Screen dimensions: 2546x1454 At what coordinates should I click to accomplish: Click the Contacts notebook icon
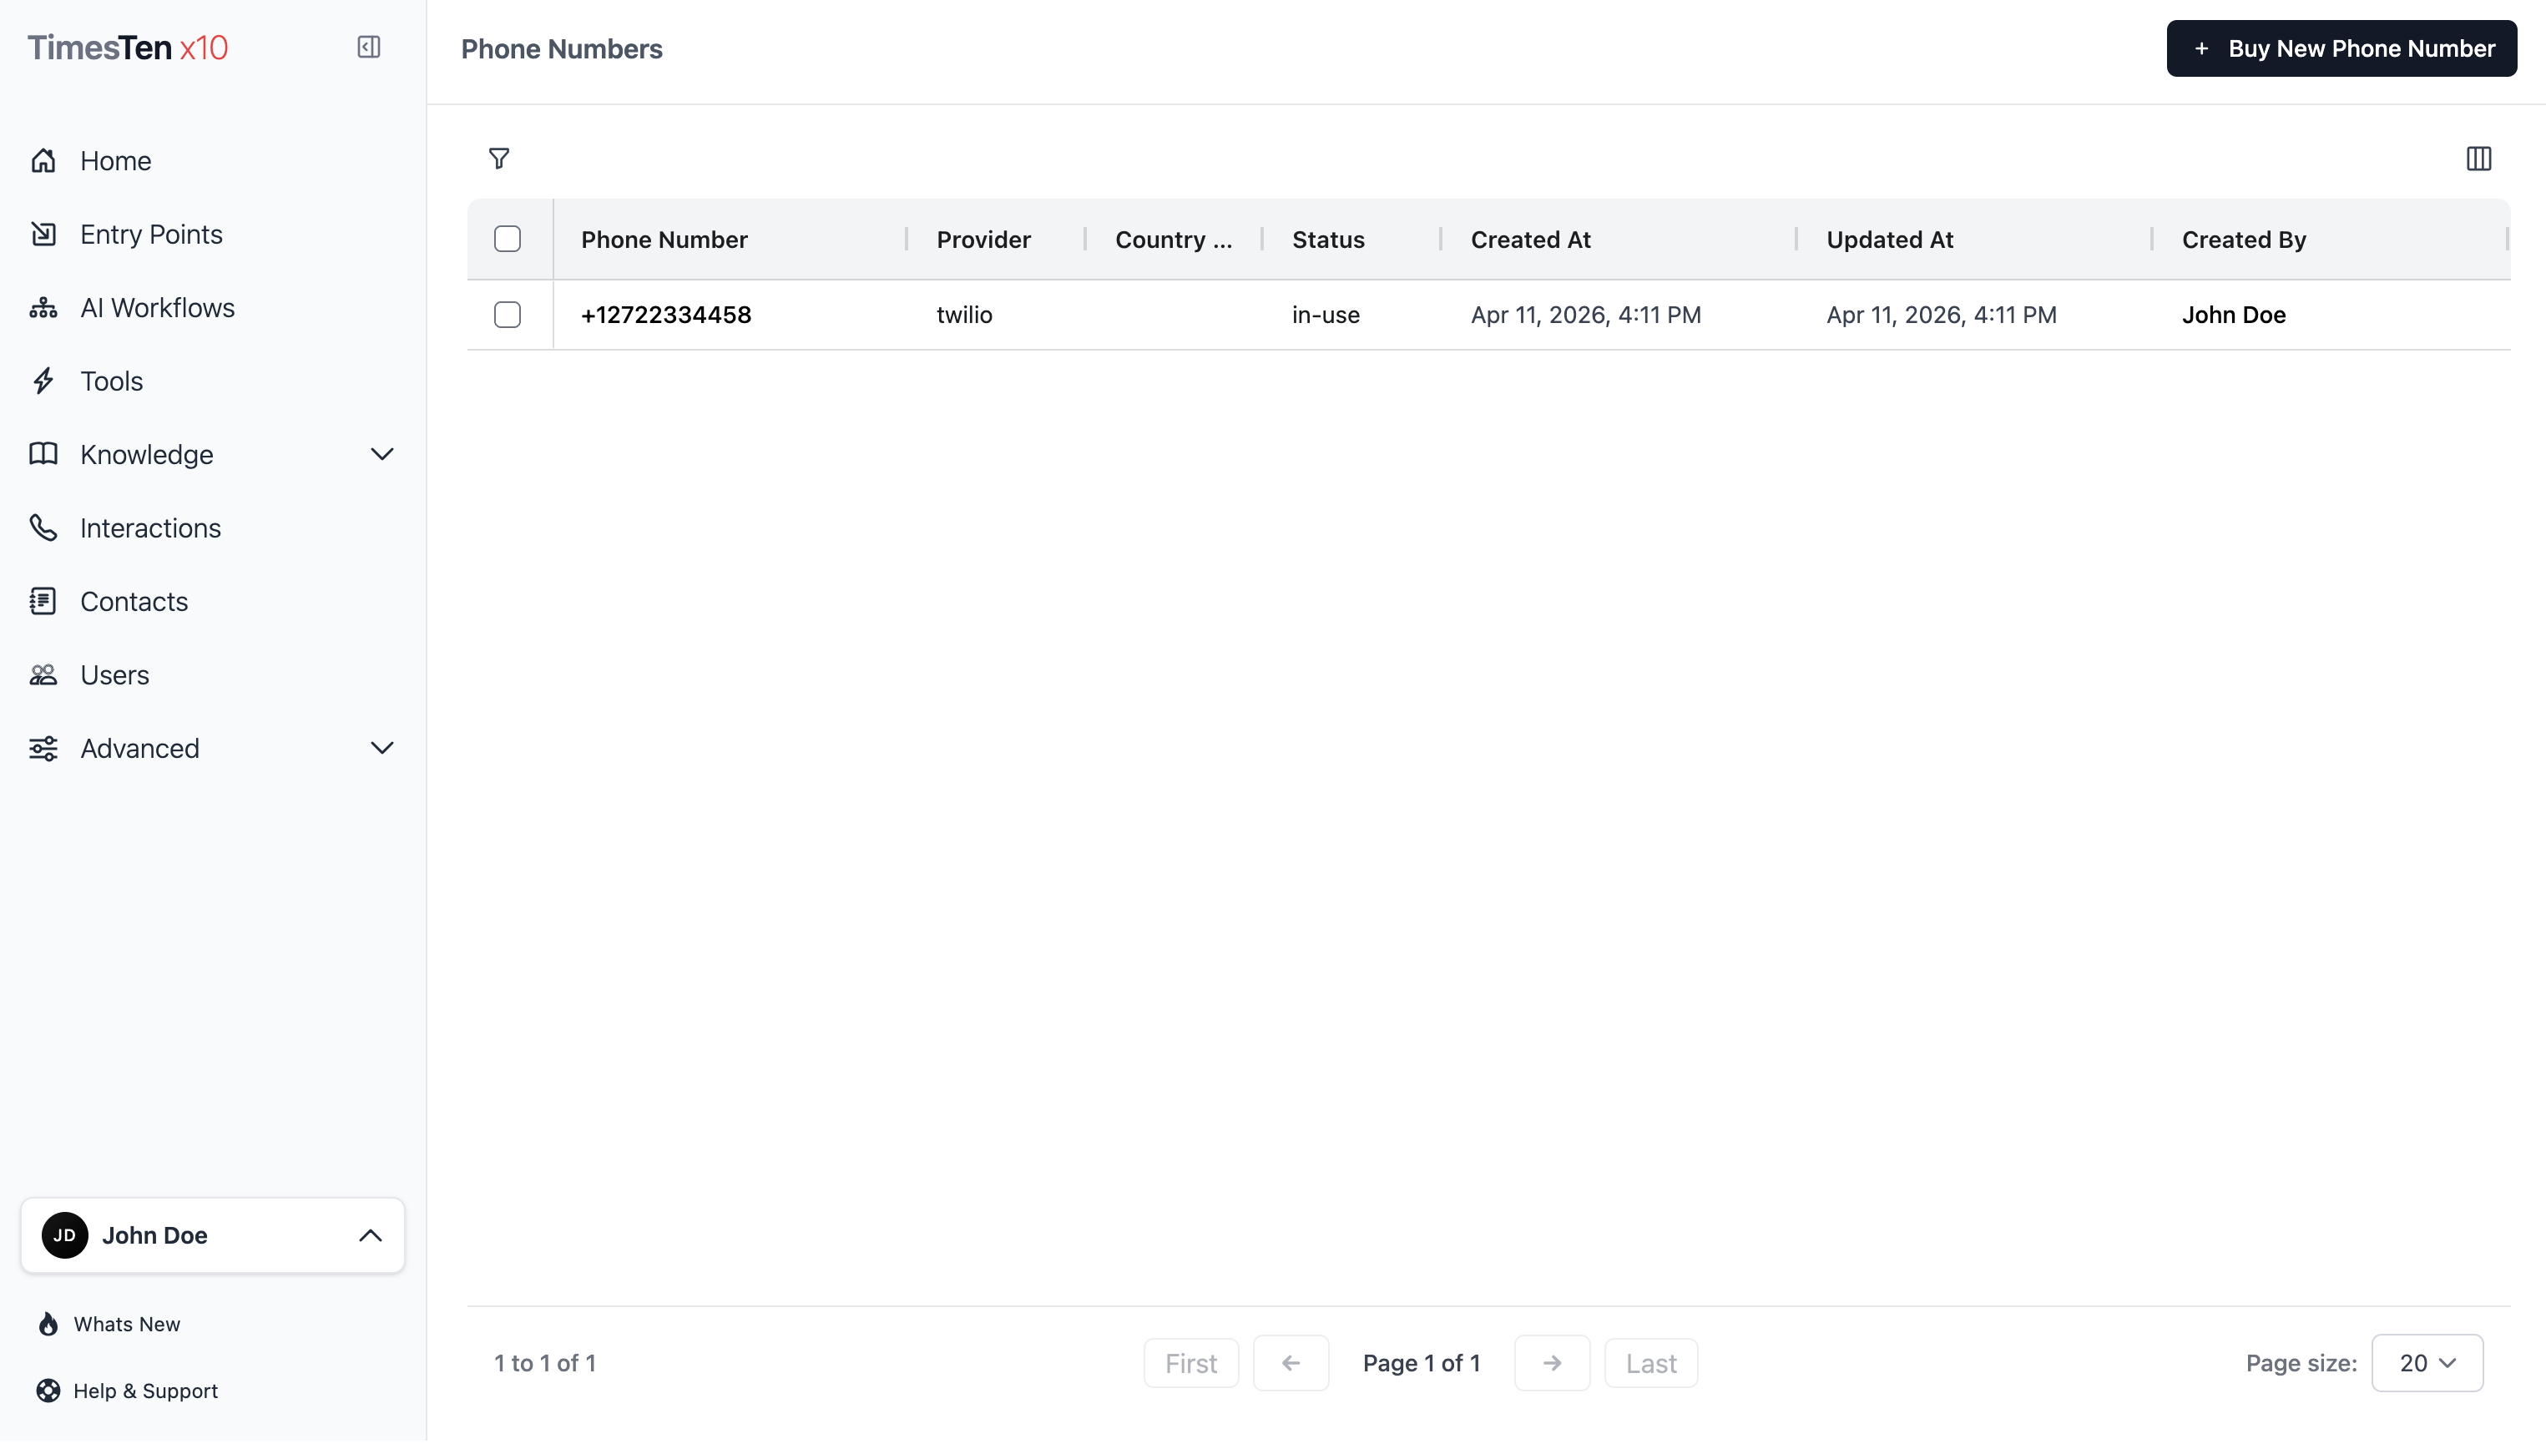click(x=43, y=601)
